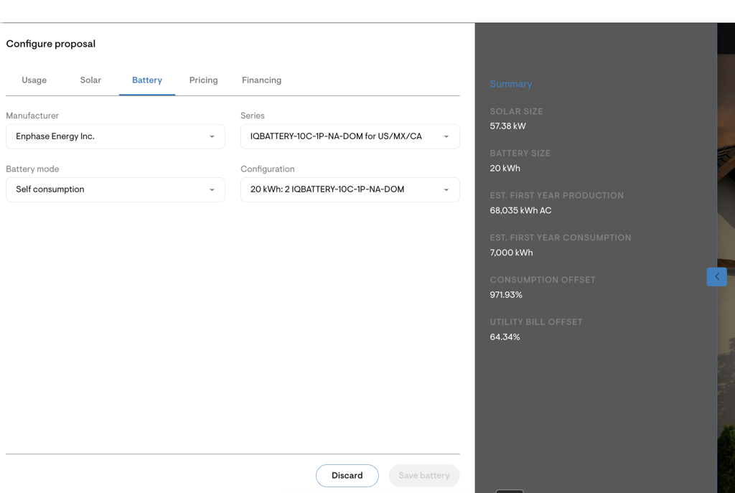Click the Configuration field label
The width and height of the screenshot is (735, 493).
(x=267, y=169)
